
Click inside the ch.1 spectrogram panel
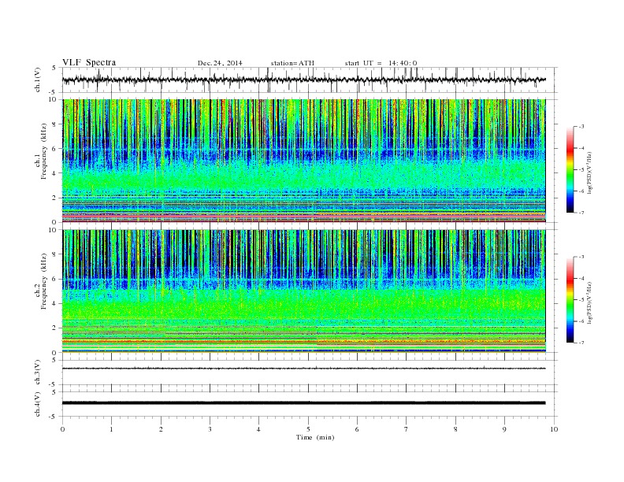[304, 161]
